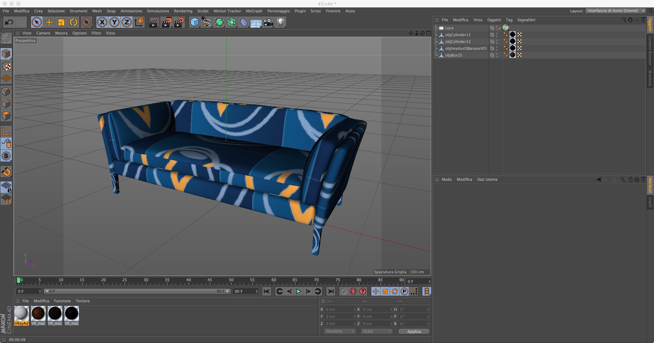Toggle position keyframe recording button

375,291
